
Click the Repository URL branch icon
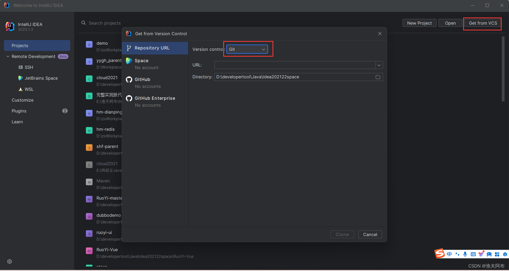pos(129,48)
